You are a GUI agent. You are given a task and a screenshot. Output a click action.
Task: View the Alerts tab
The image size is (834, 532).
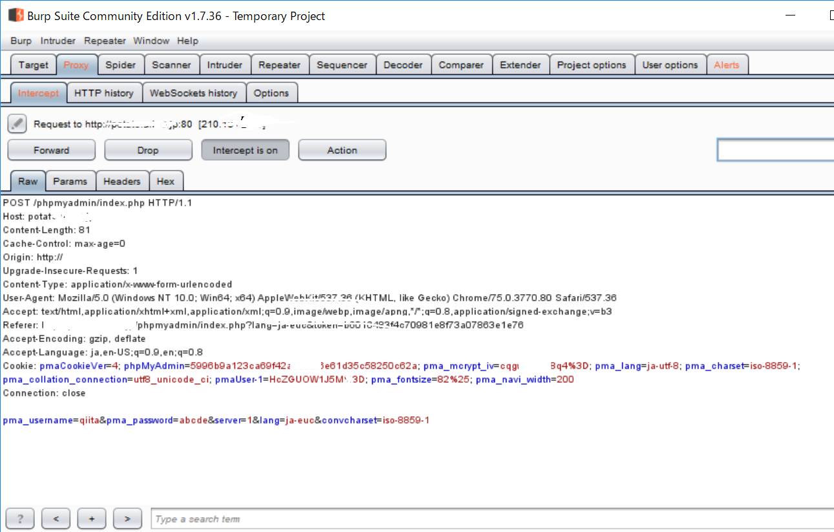click(x=727, y=65)
